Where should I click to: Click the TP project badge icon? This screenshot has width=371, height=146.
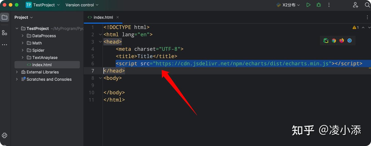pyautogui.click(x=29, y=5)
